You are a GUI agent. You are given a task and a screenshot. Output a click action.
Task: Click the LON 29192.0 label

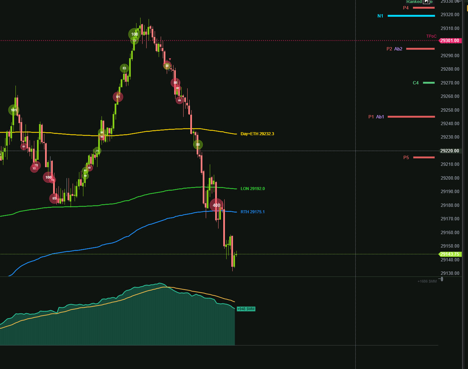click(252, 189)
